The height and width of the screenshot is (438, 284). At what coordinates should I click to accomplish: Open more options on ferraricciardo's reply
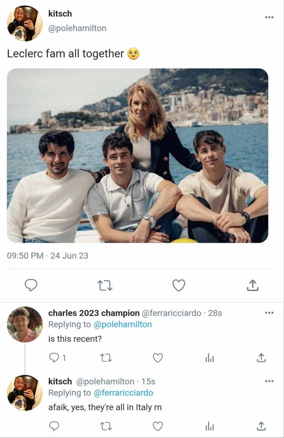269,313
